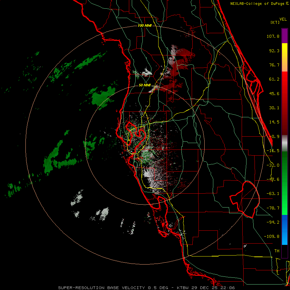
Task: Pick the blue segment of color bar
Action: [x=285, y=229]
